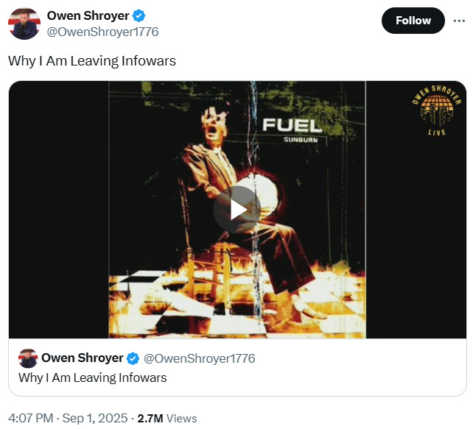Open the 2.7M Views count
The height and width of the screenshot is (429, 473).
tap(167, 418)
